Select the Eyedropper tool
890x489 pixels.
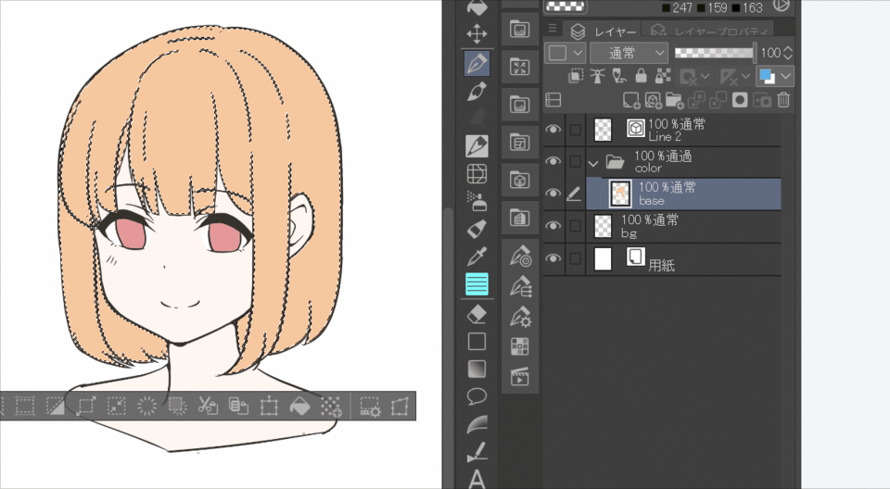coord(477,257)
